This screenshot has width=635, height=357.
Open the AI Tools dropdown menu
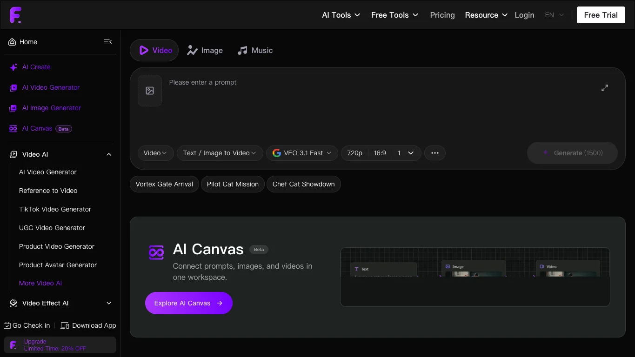tap(341, 15)
